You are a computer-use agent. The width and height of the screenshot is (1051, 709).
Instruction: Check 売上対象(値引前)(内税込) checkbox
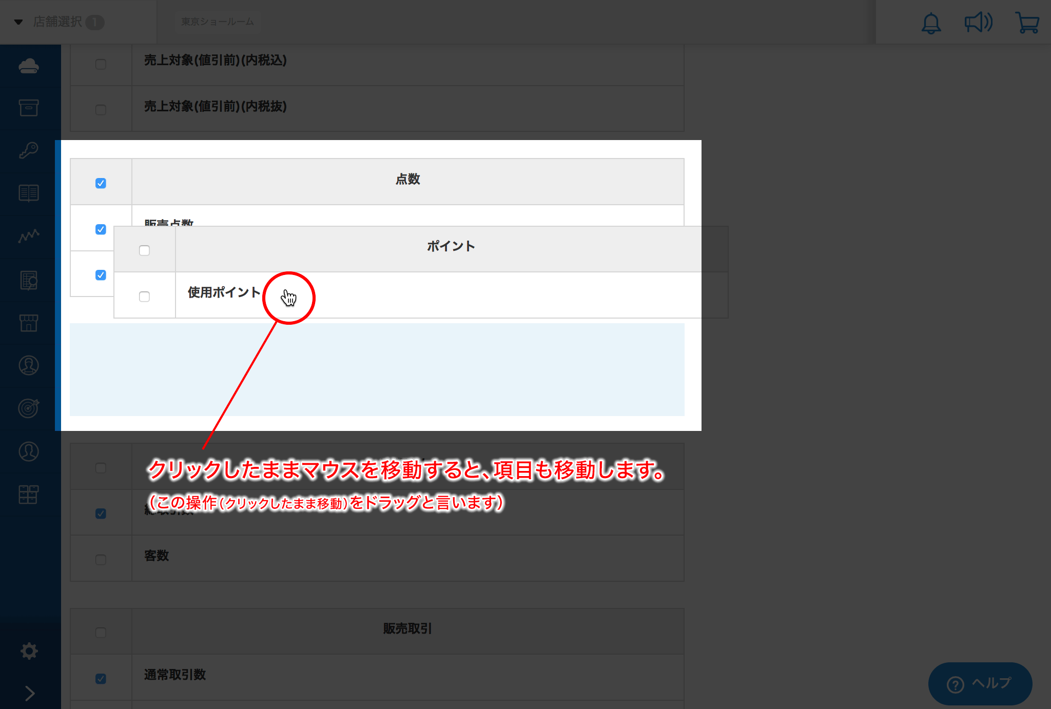pyautogui.click(x=101, y=64)
